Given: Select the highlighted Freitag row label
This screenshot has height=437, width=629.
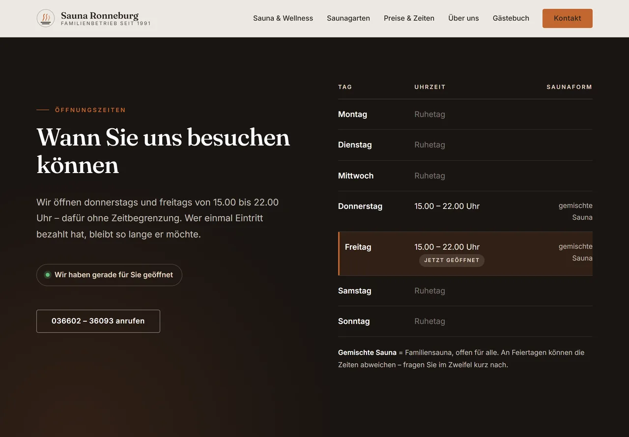Looking at the screenshot, I should pyautogui.click(x=358, y=247).
